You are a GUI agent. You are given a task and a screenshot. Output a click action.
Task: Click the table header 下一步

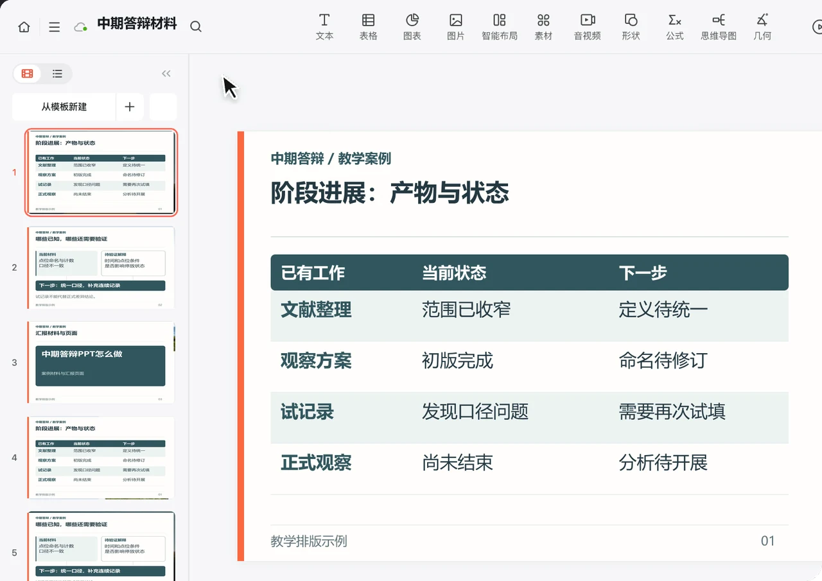pos(643,273)
